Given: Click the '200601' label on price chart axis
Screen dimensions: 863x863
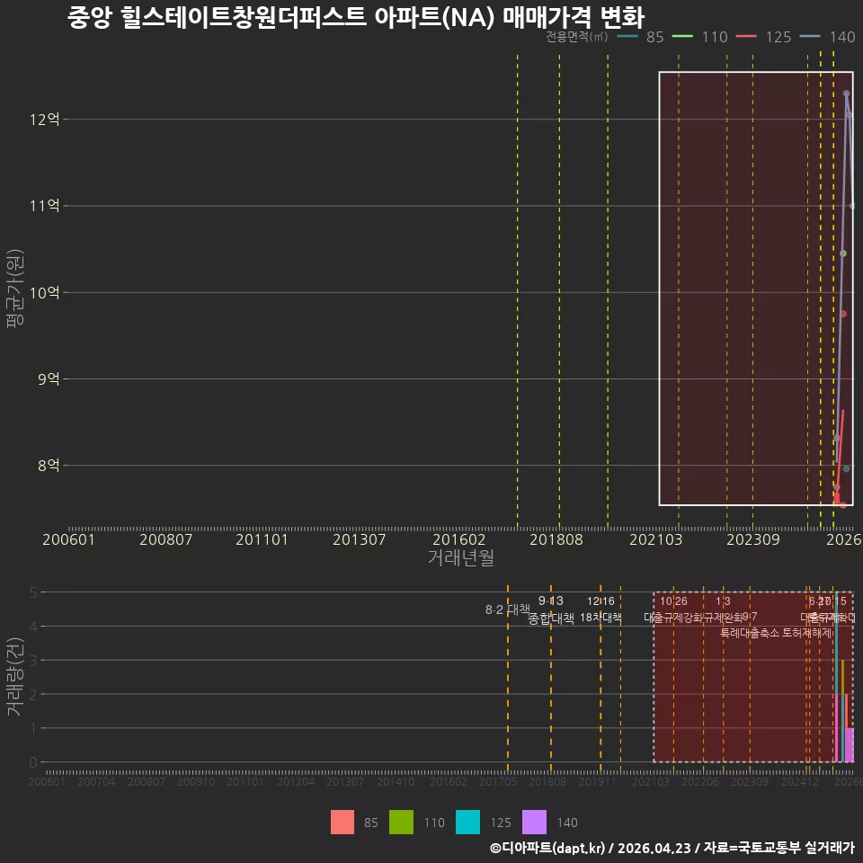Looking at the screenshot, I should [69, 539].
